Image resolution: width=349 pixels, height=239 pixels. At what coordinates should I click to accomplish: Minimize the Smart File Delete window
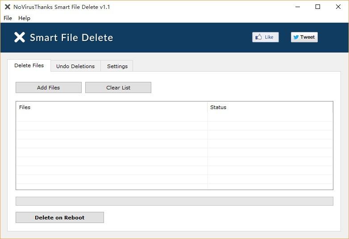pyautogui.click(x=298, y=7)
